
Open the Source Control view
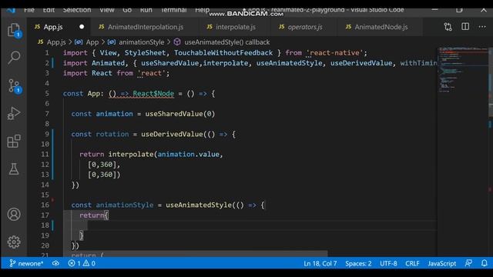pos(14,85)
